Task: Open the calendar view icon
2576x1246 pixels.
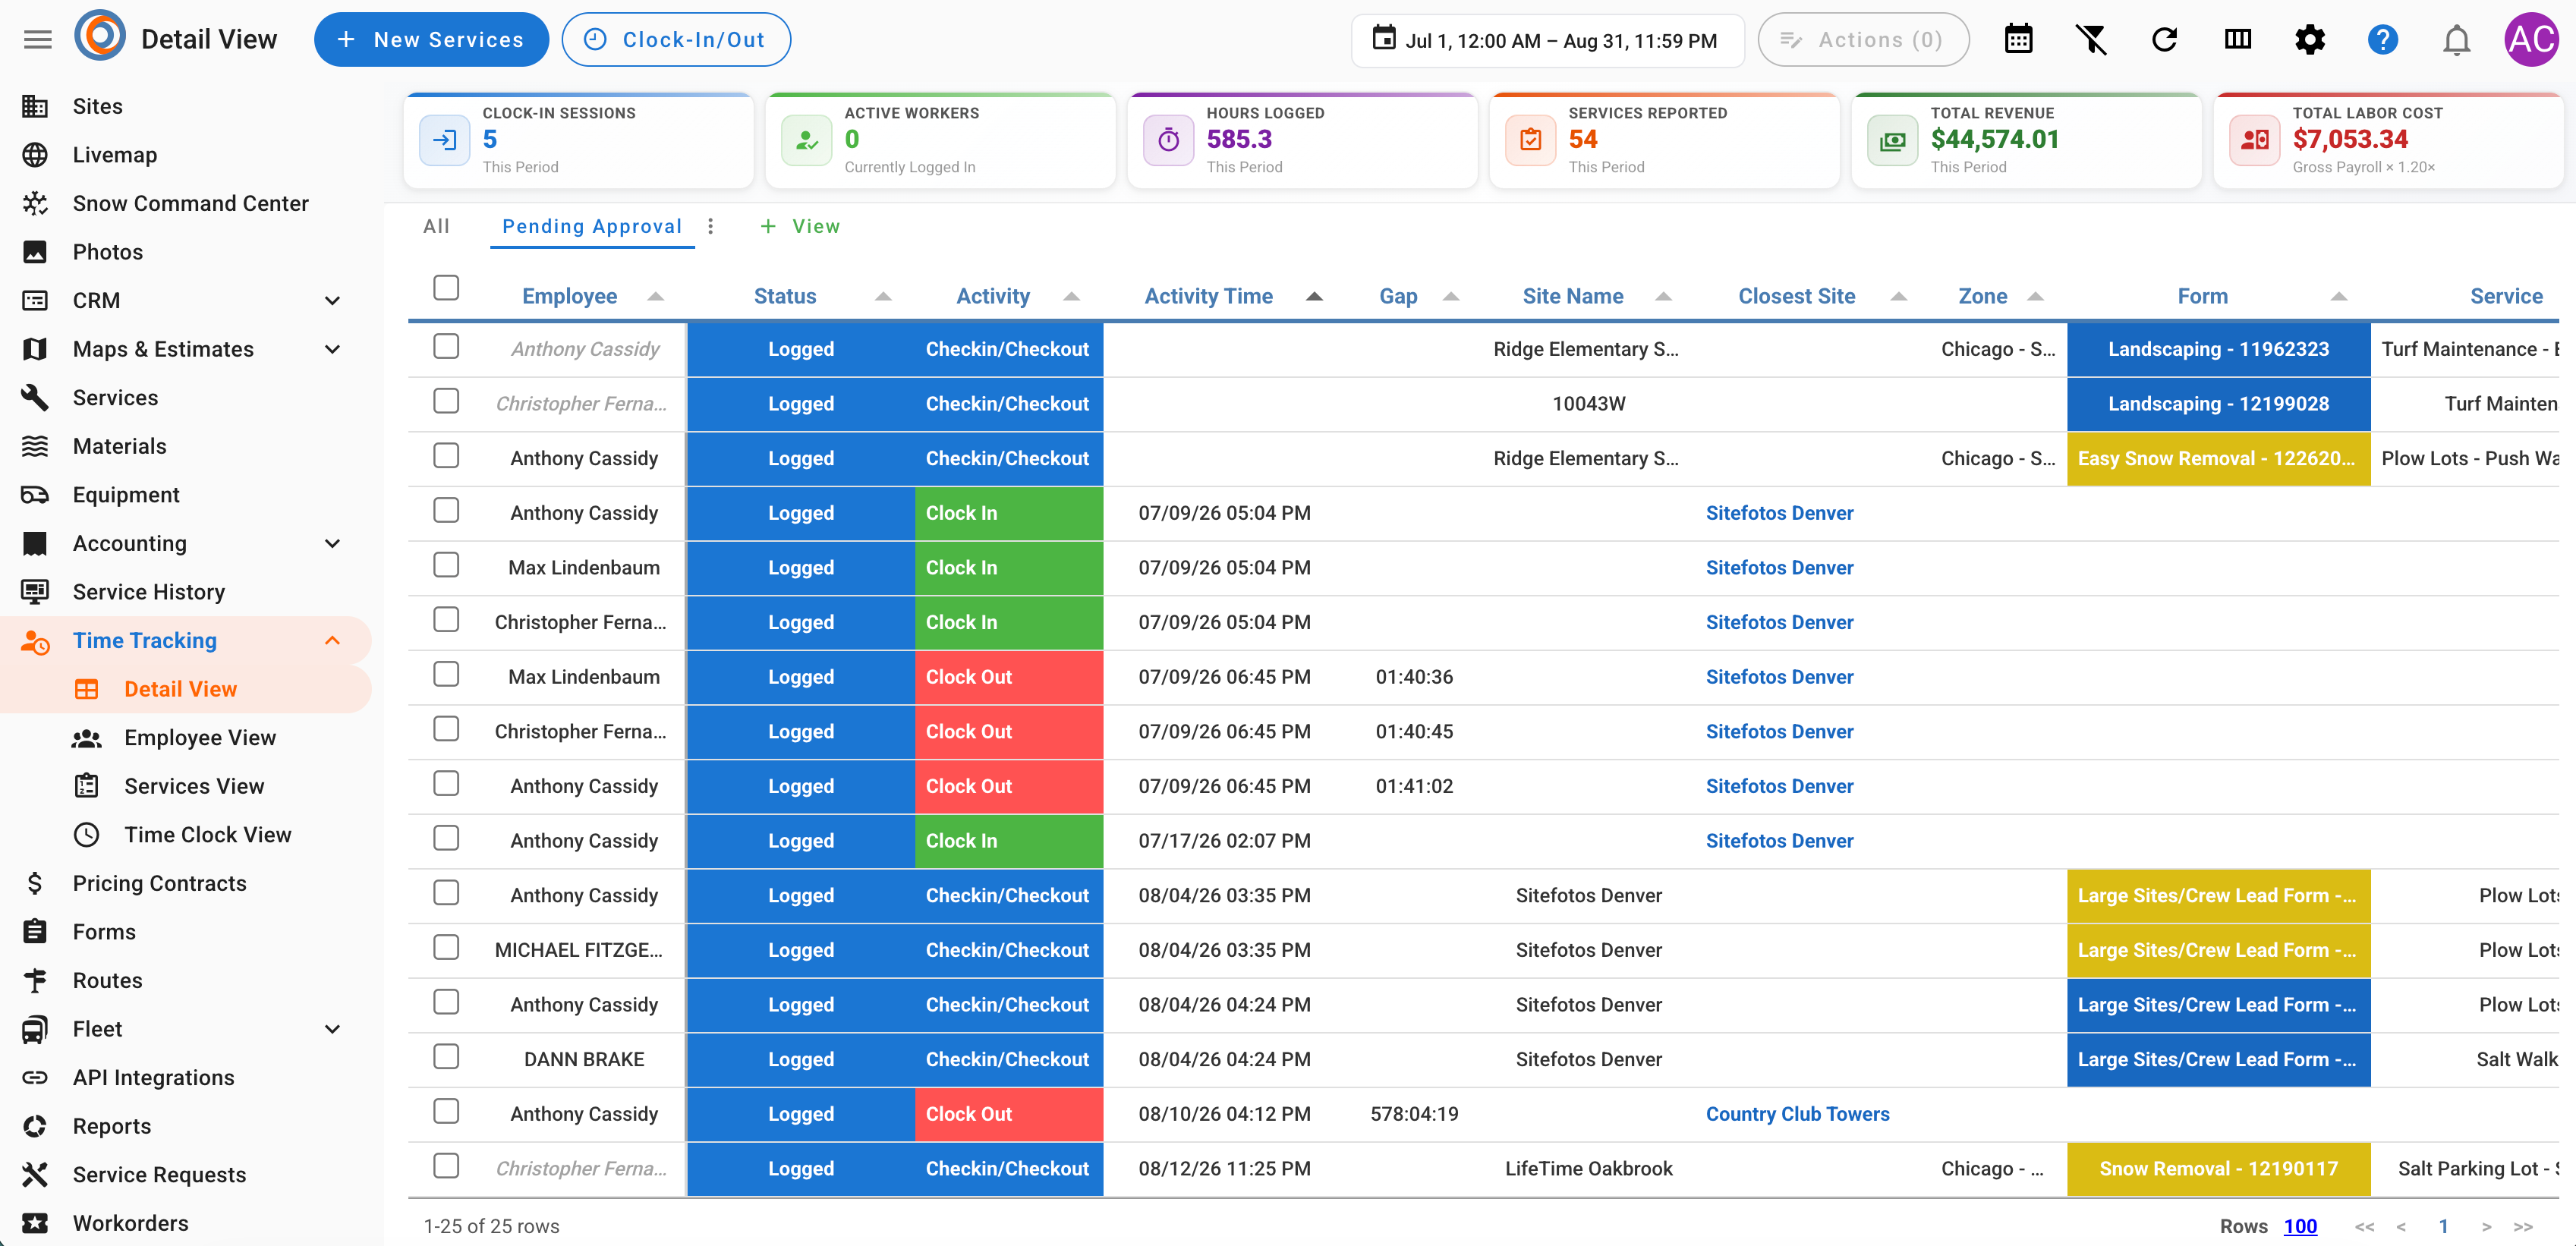Action: click(x=2018, y=40)
